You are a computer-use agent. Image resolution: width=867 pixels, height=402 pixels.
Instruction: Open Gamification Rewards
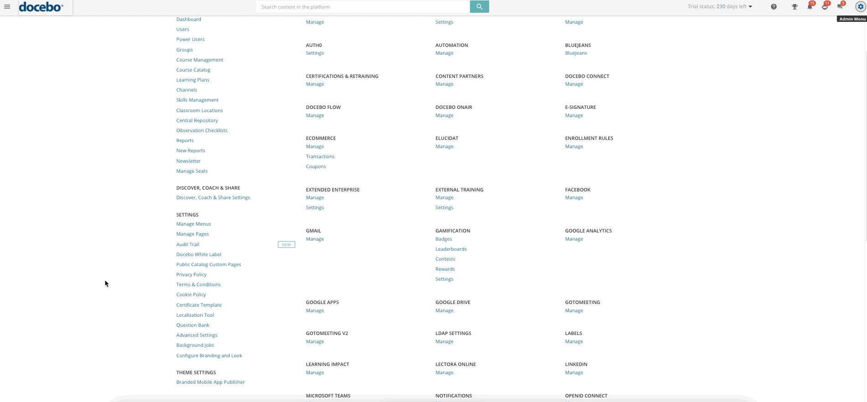[x=445, y=269]
